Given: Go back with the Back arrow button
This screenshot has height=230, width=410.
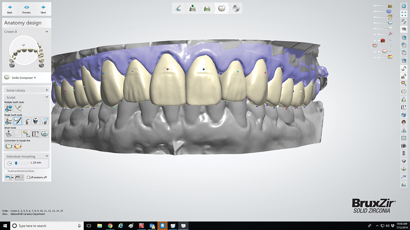Looking at the screenshot, I should (x=10, y=9).
